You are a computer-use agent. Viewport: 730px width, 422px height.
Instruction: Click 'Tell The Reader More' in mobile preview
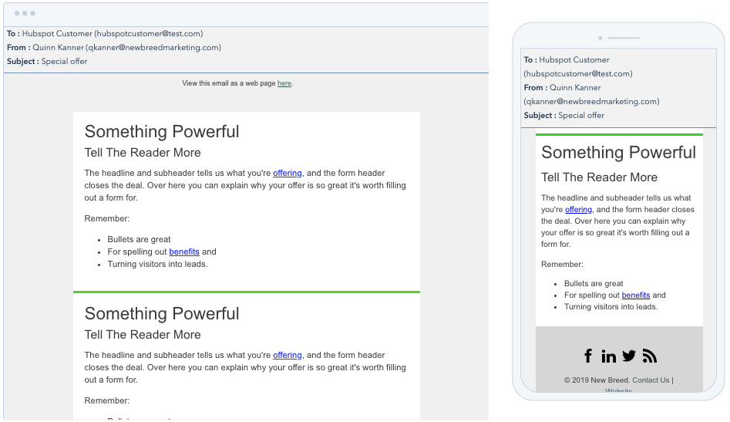pos(599,177)
